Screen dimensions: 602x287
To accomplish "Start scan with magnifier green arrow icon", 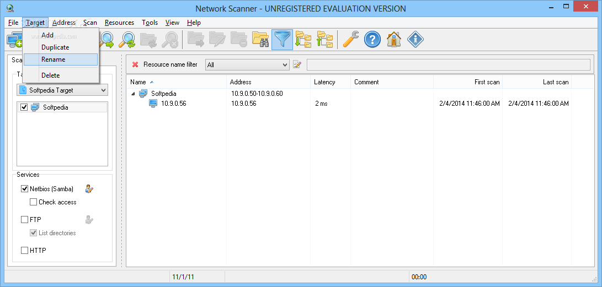I will click(106, 39).
